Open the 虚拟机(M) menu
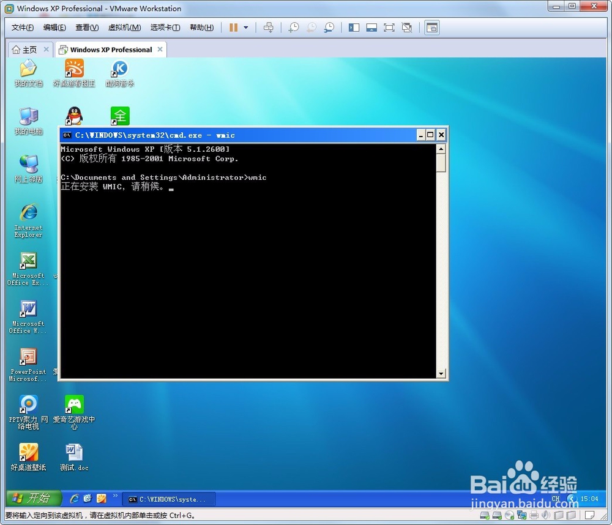Viewport: 612px width, 525px height. coord(124,28)
